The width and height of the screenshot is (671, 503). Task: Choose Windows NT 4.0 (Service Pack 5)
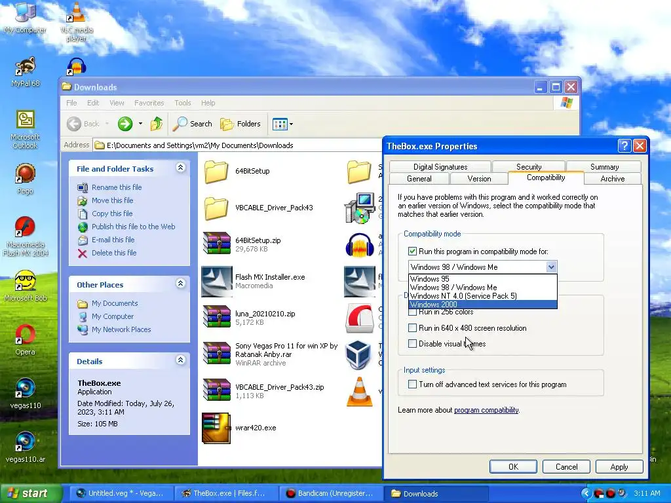(x=483, y=296)
